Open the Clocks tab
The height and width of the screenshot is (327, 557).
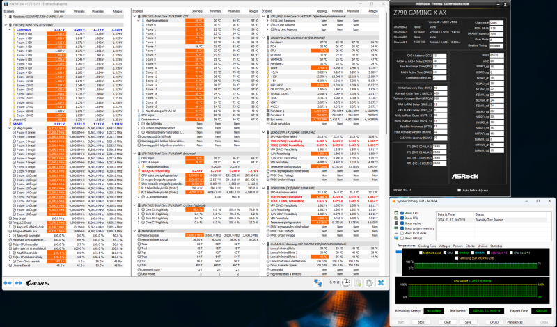[470, 246]
